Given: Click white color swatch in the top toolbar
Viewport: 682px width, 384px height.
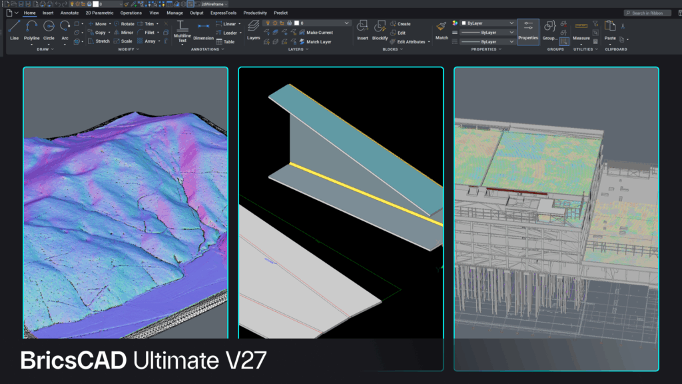Looking at the screenshot, I should click(96, 4).
